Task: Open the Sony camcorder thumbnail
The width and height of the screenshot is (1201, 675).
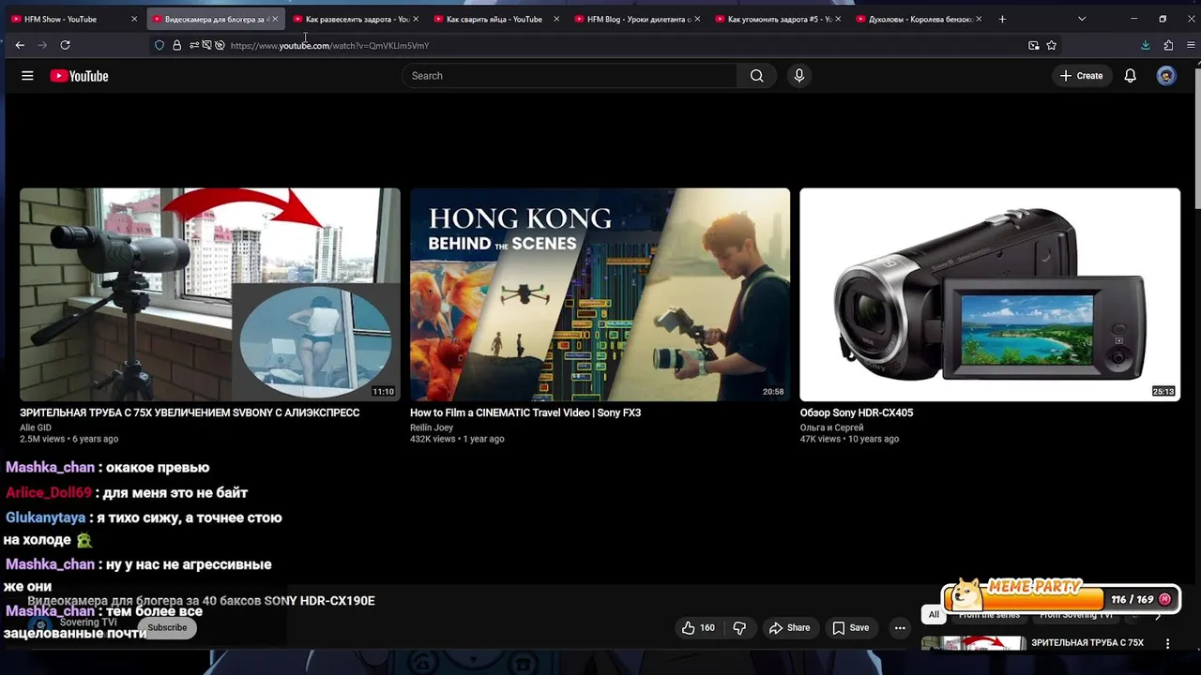Action: tap(990, 294)
